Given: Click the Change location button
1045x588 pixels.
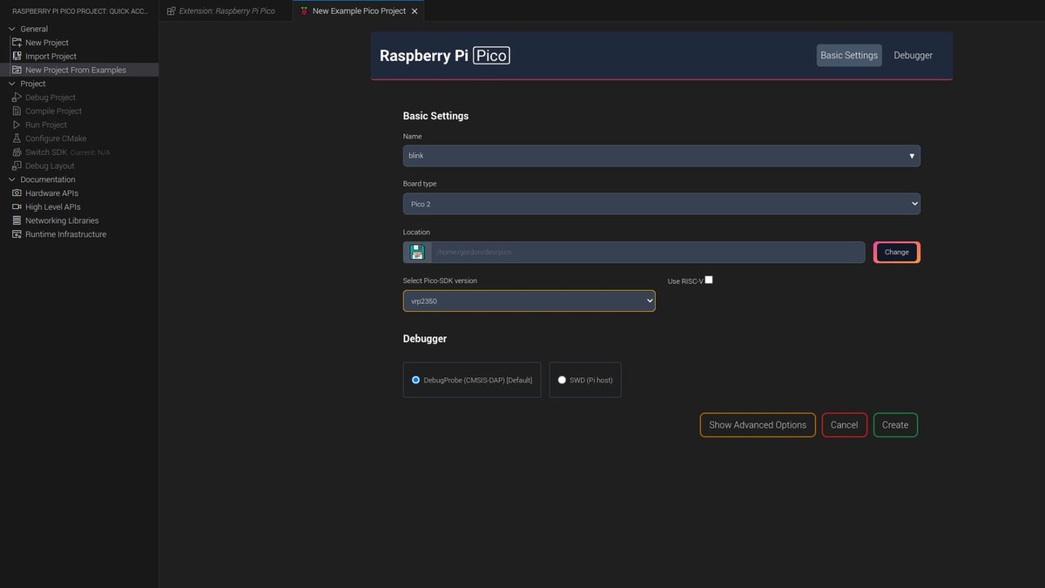Looking at the screenshot, I should click(897, 252).
